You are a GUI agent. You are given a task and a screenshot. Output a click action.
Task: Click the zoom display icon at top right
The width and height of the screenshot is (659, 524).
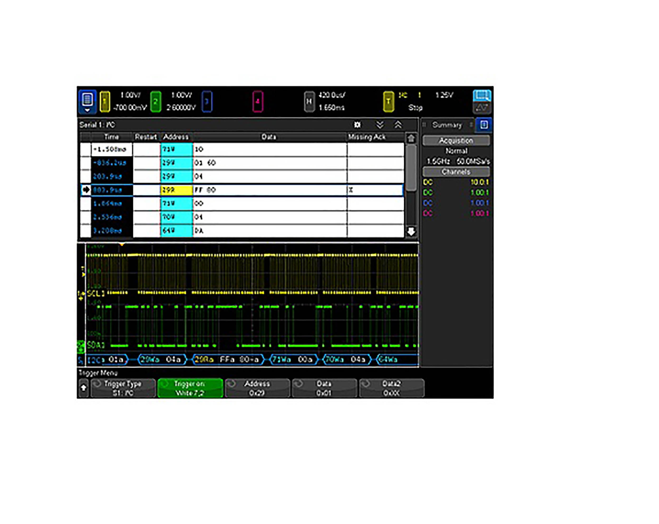click(482, 95)
